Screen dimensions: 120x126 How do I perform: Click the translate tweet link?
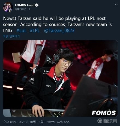tap(11, 36)
